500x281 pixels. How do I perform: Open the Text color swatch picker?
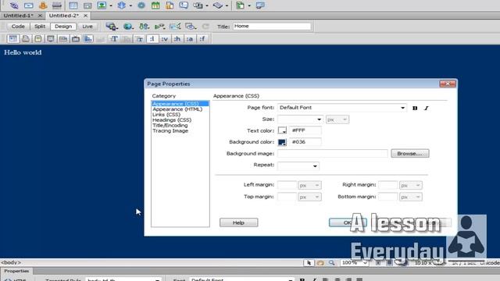282,130
